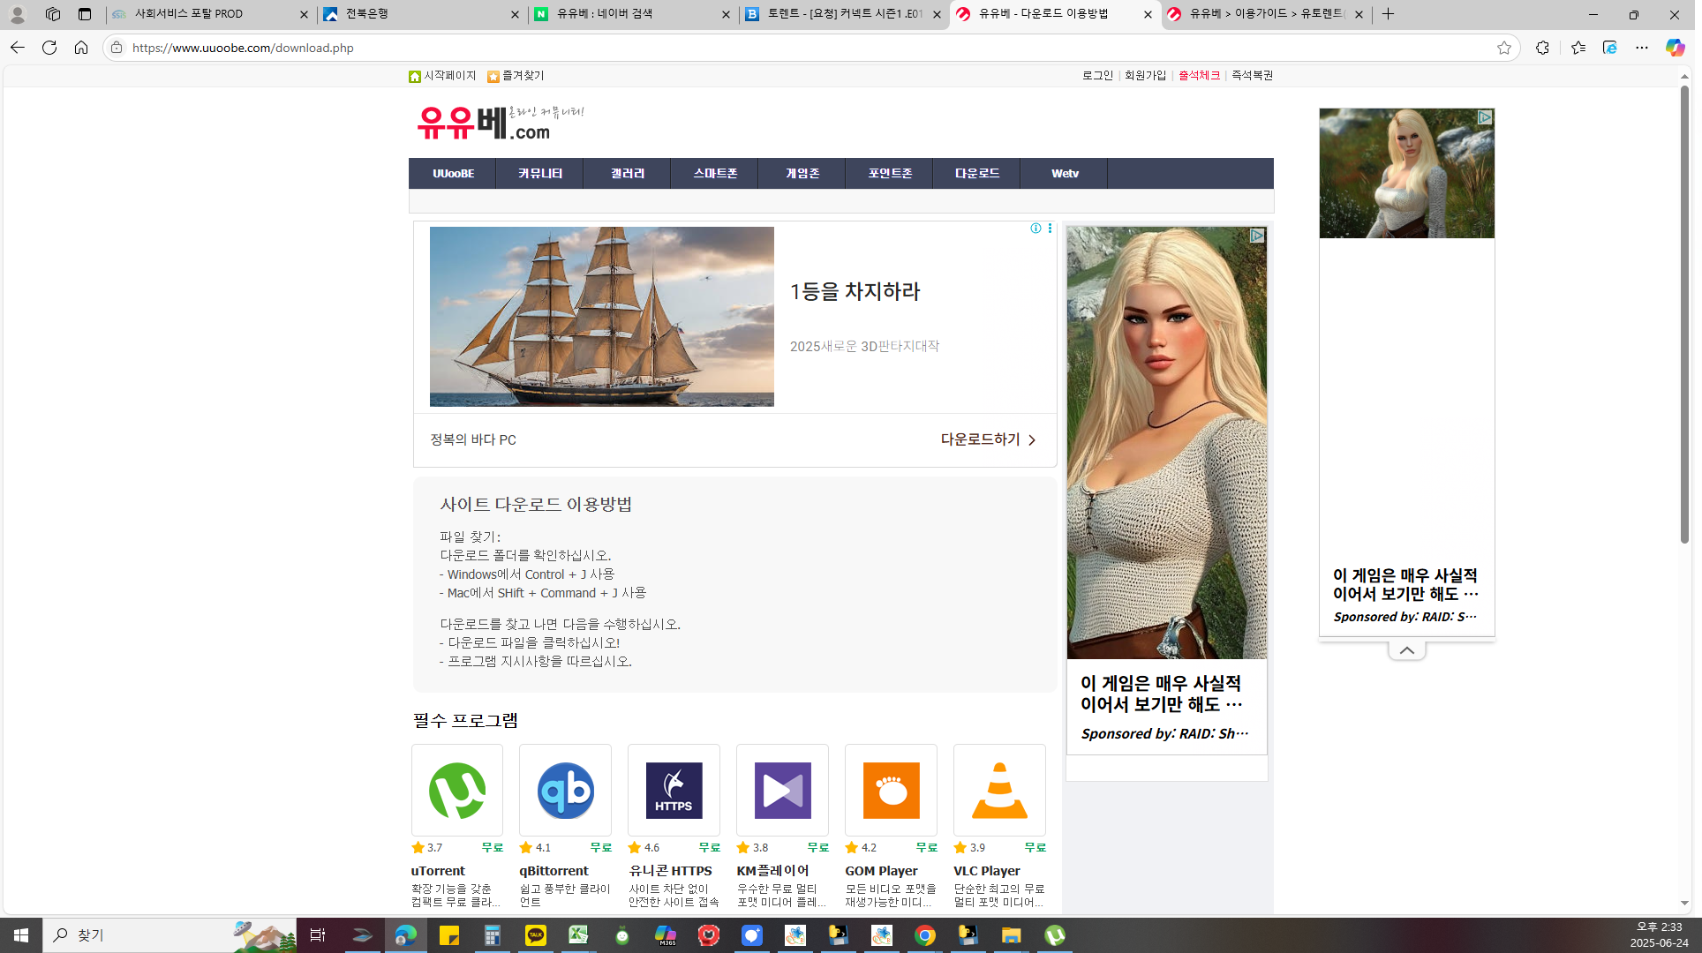View site information lock icon

point(117,48)
